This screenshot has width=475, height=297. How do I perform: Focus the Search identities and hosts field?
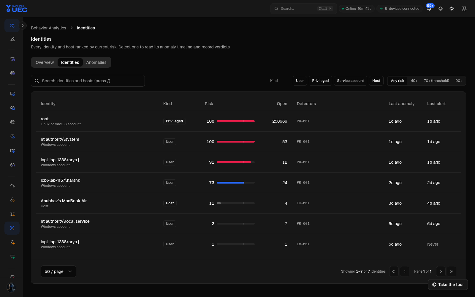[88, 81]
